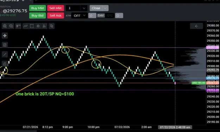220x132 pixels.
Task: Expand the Close button dropdown arrow
Action: coord(106,8)
